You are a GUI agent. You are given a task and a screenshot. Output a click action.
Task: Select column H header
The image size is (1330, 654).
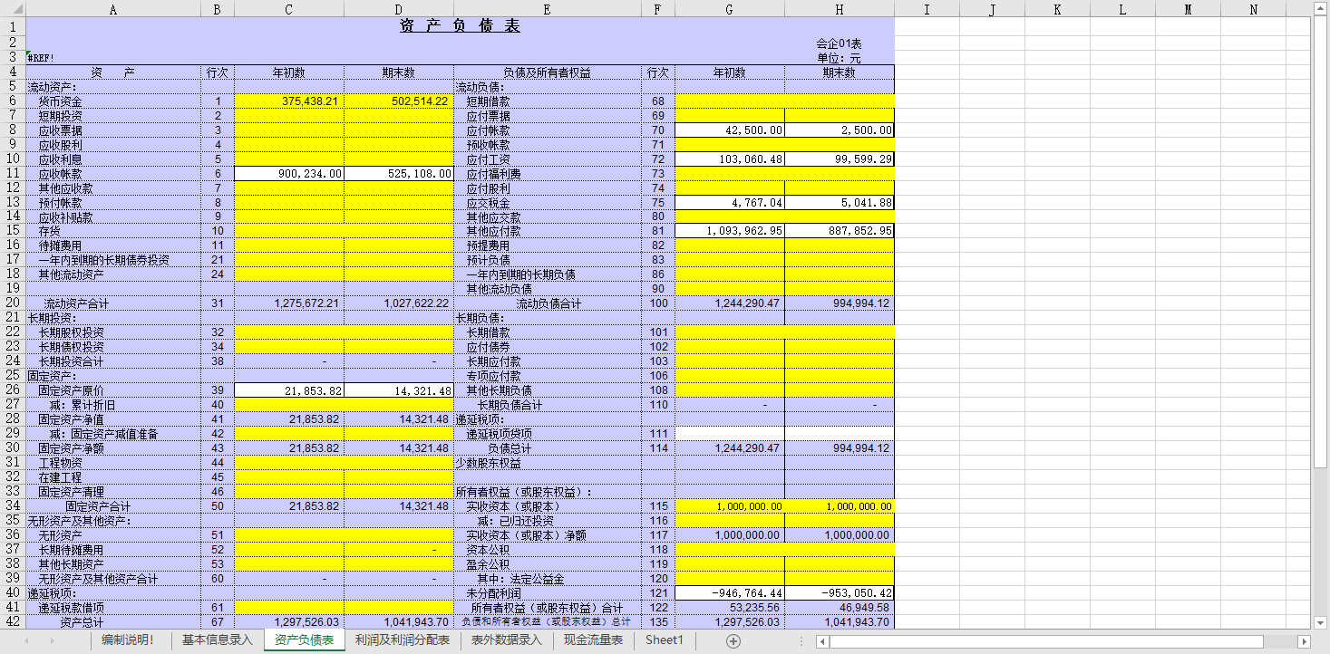pos(840,9)
